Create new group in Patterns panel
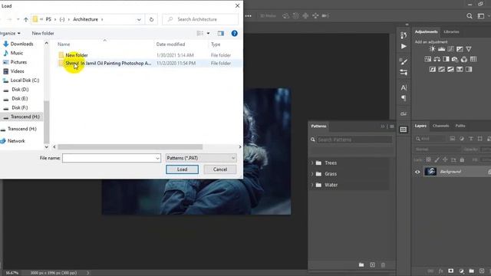Viewport: 491px width, 276px height. [x=361, y=264]
